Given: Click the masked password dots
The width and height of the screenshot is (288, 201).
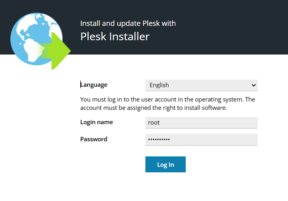Looking at the screenshot, I should click(x=159, y=139).
